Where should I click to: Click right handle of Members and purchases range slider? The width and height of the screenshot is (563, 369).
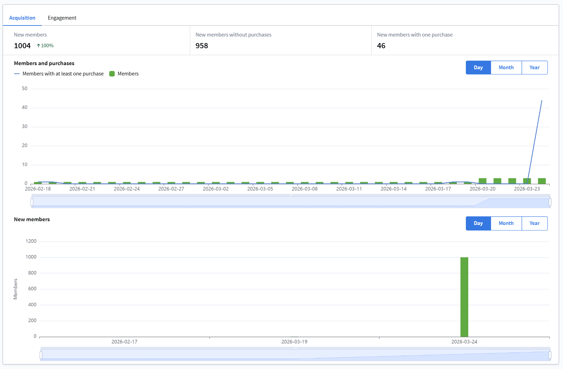[x=550, y=202]
